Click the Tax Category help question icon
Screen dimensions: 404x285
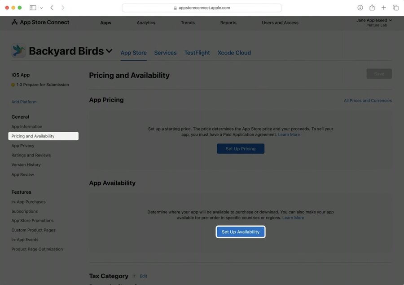coord(134,276)
